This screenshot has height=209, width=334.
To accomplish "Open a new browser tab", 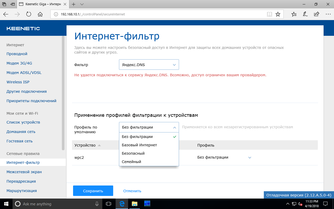I will [x=74, y=4].
